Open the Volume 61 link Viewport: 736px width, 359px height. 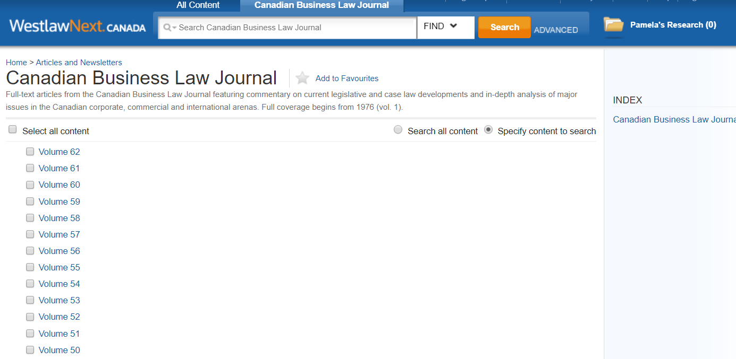(60, 168)
